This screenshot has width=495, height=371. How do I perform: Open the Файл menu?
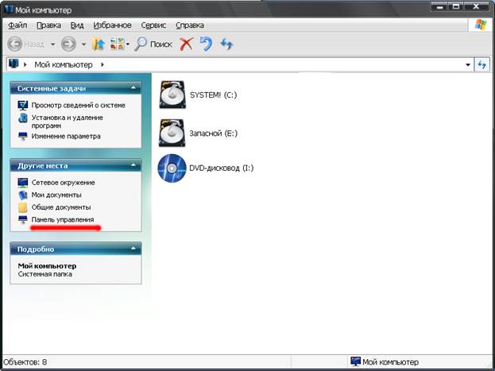[x=17, y=25]
